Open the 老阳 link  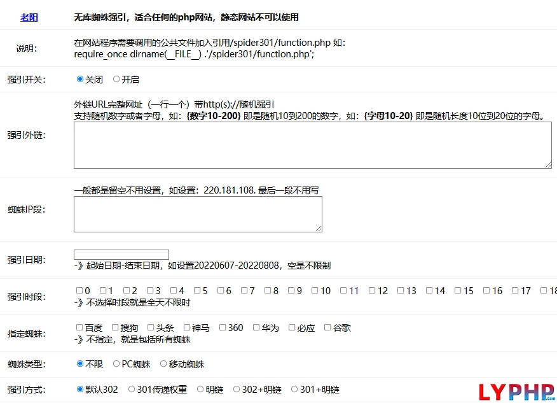29,17
